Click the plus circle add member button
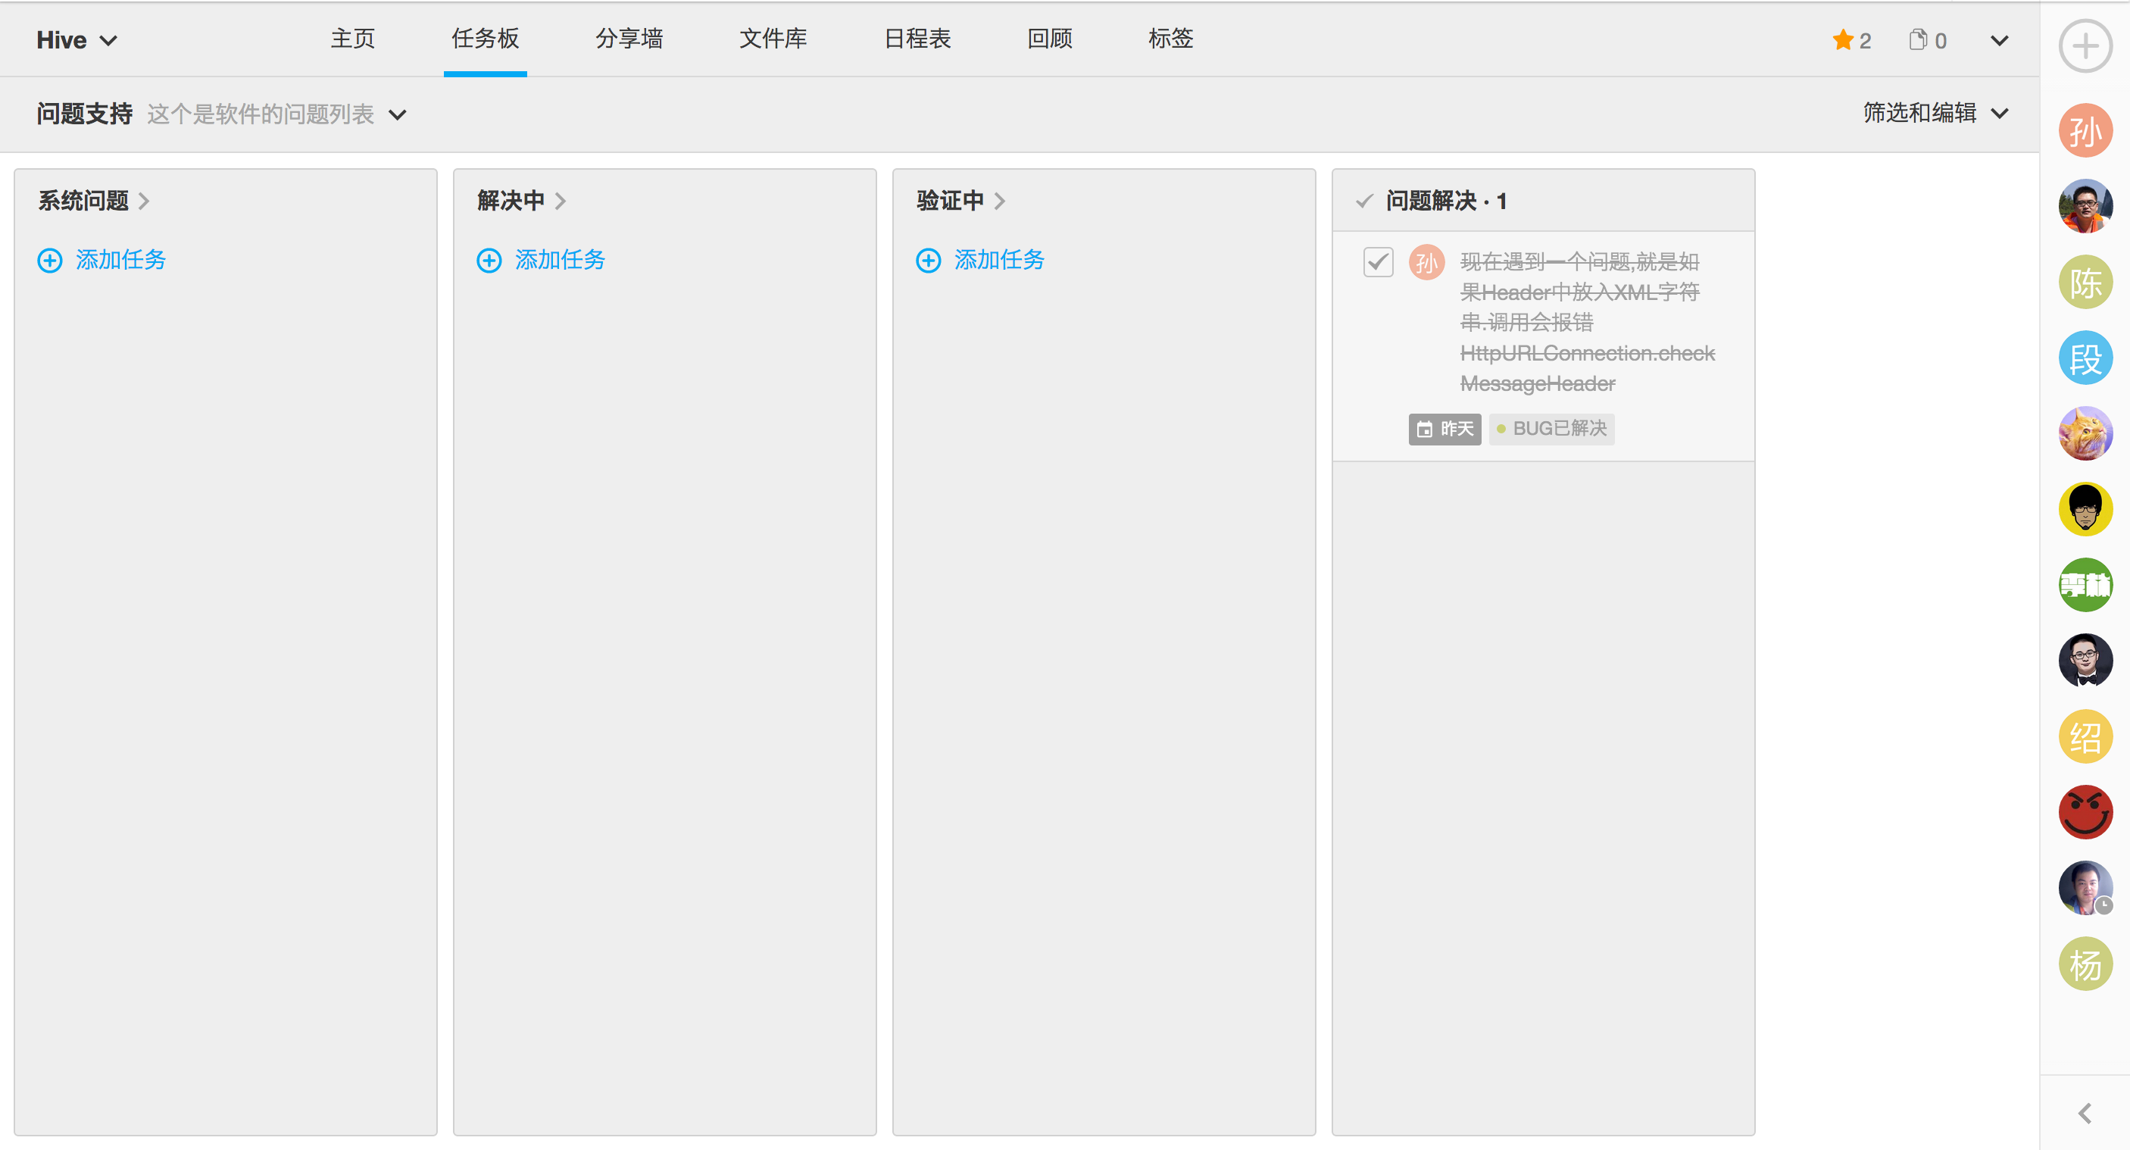This screenshot has height=1150, width=2130. tap(2085, 46)
